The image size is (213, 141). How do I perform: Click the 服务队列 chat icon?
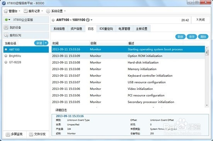pyautogui.click(x=6, y=35)
